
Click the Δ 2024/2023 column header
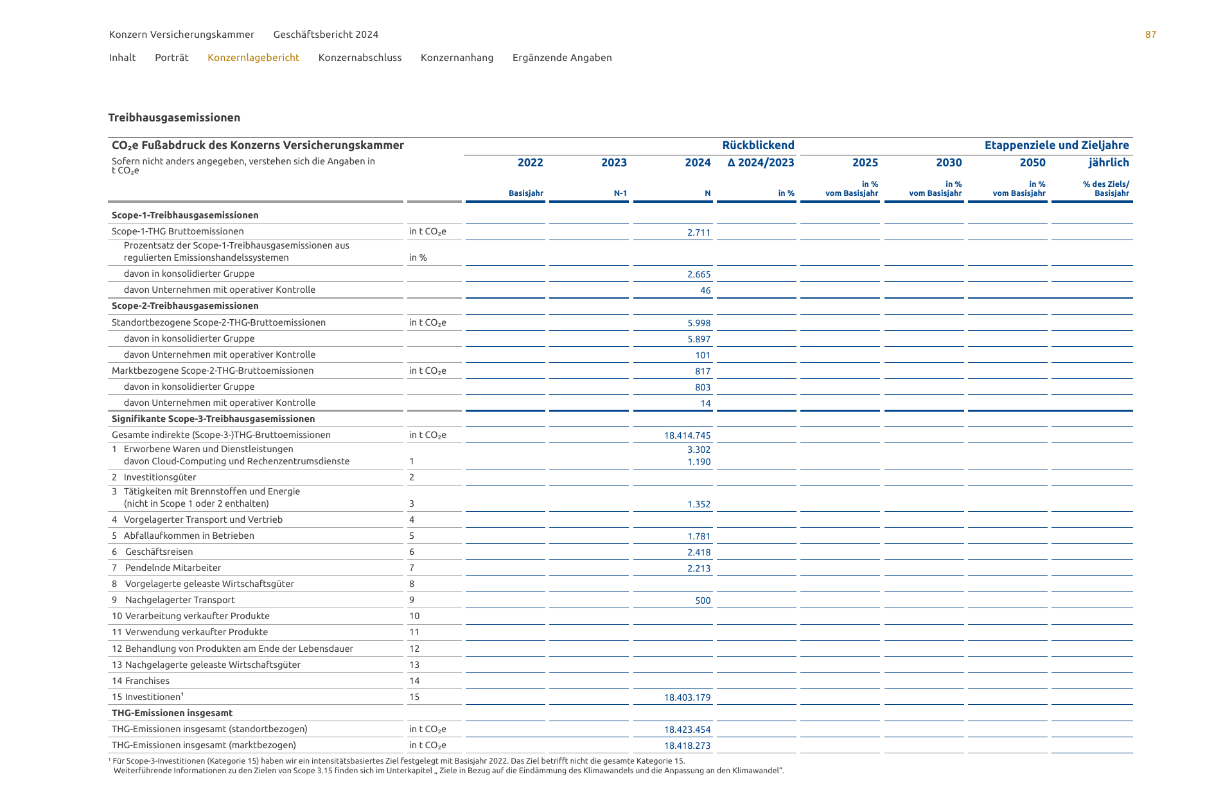(x=761, y=162)
